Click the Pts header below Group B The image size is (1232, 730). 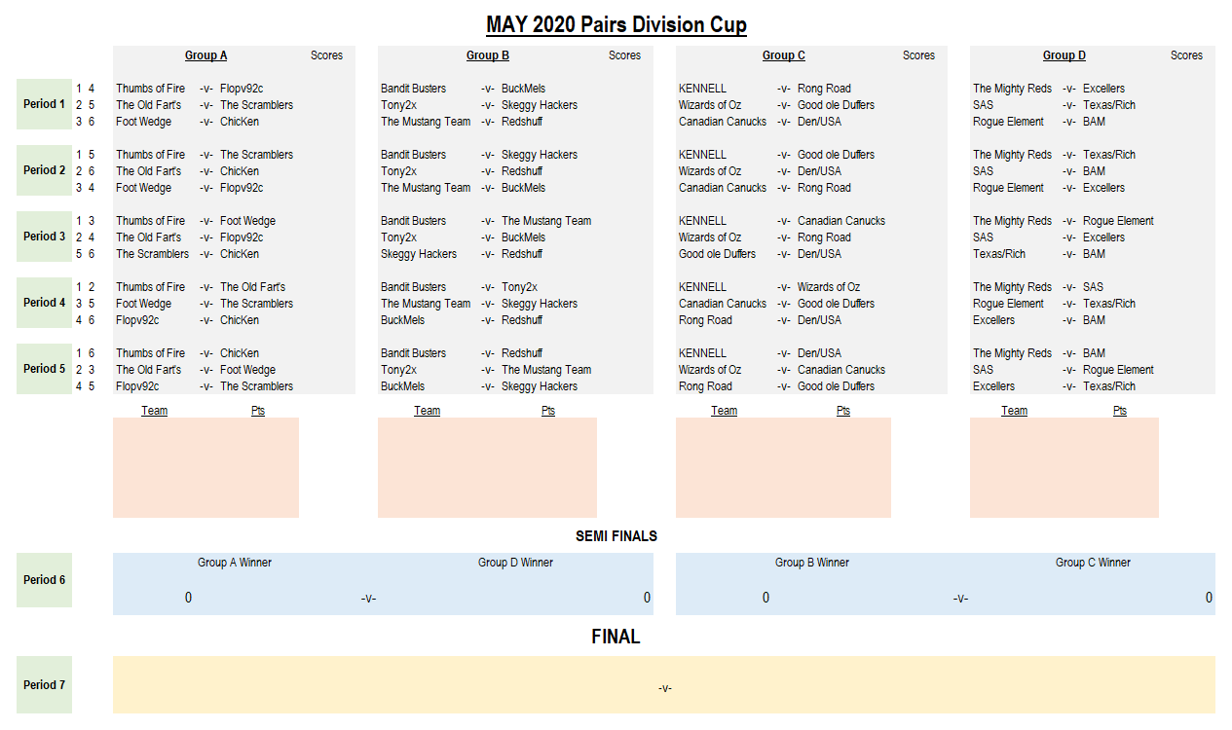point(548,411)
